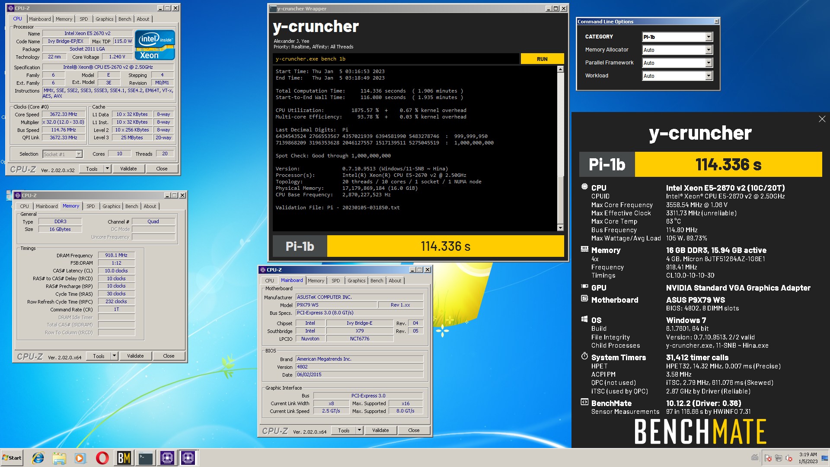Click RUN in y-cruncher Wrapper
Viewport: 830px width, 467px height.
click(542, 59)
